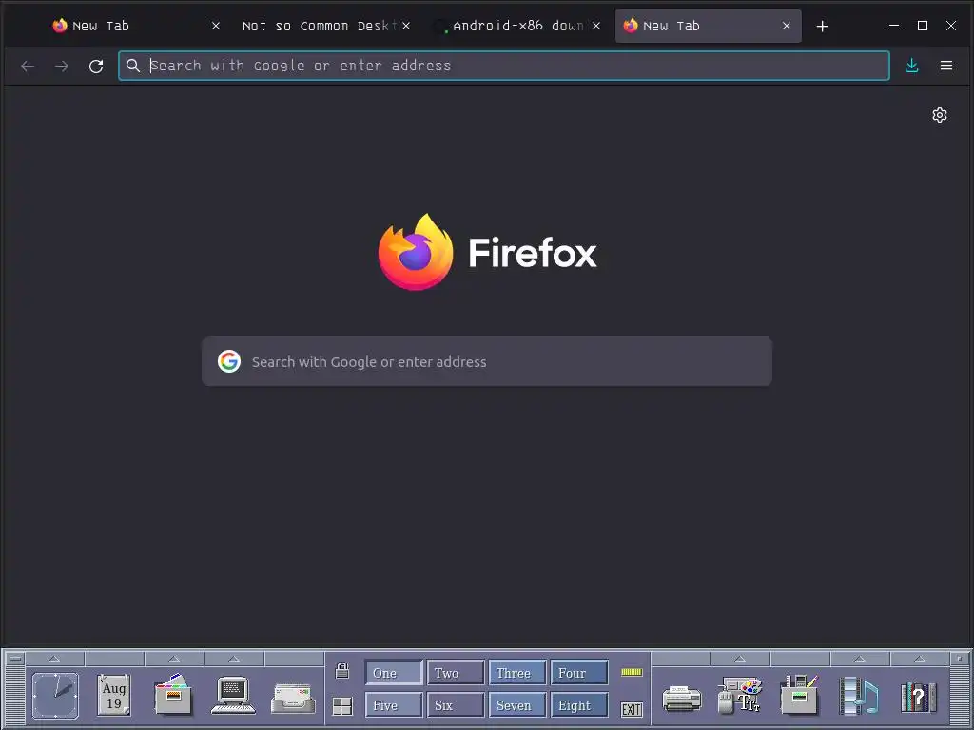Open the Help books icon
Screen dimensions: 974x730
coord(919,697)
